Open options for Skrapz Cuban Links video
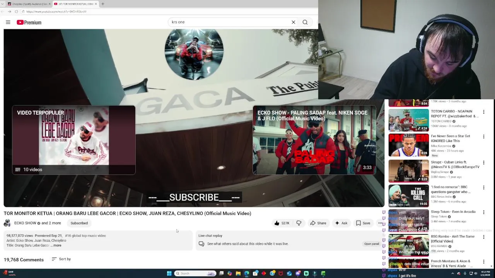495x278 pixels. click(483, 163)
